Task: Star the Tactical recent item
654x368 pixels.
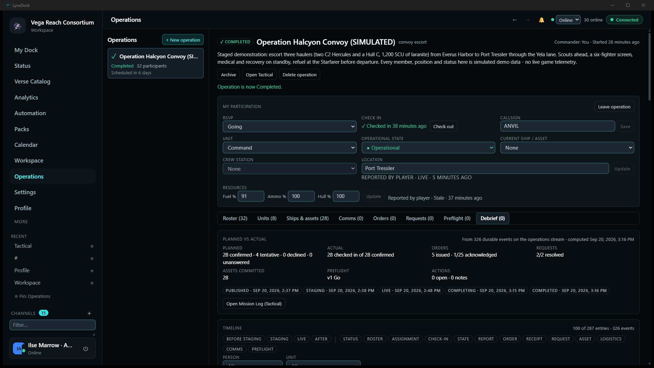Action: [x=92, y=246]
